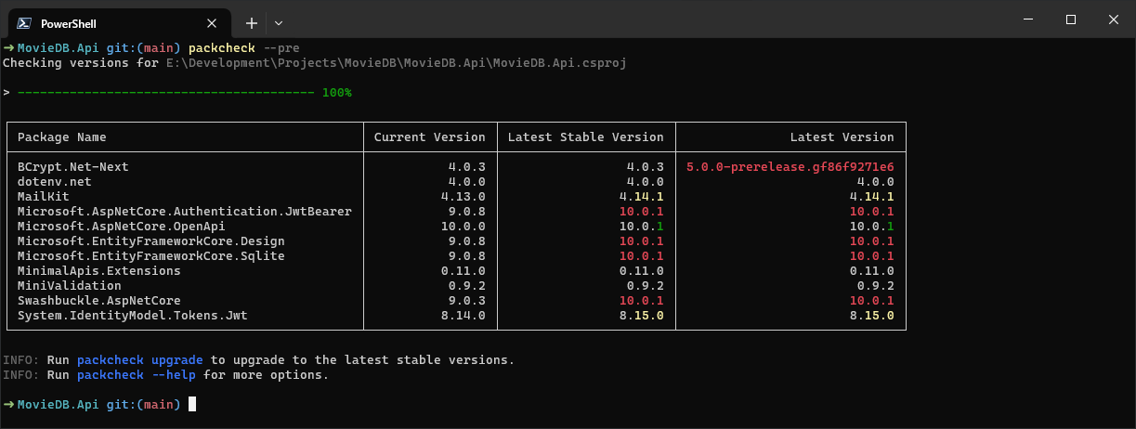Screen dimensions: 1136x429
Task: Click MinimalApis.Extensions current version 0.11.0
Action: pyautogui.click(x=464, y=271)
